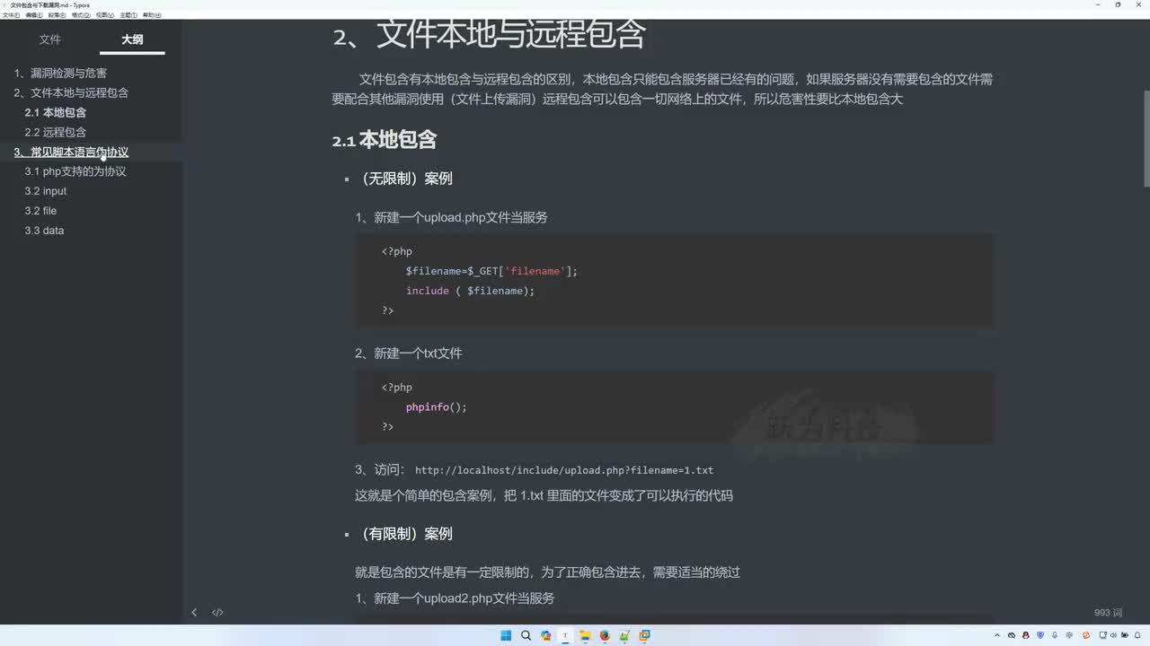Click the localhost upload.php URL inline code
The image size is (1150, 646).
pyautogui.click(x=564, y=470)
